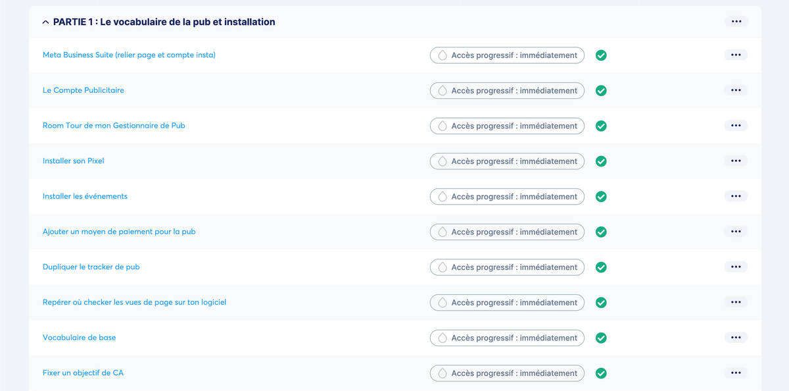Open options menu for Vocabulaire de base

click(x=736, y=338)
